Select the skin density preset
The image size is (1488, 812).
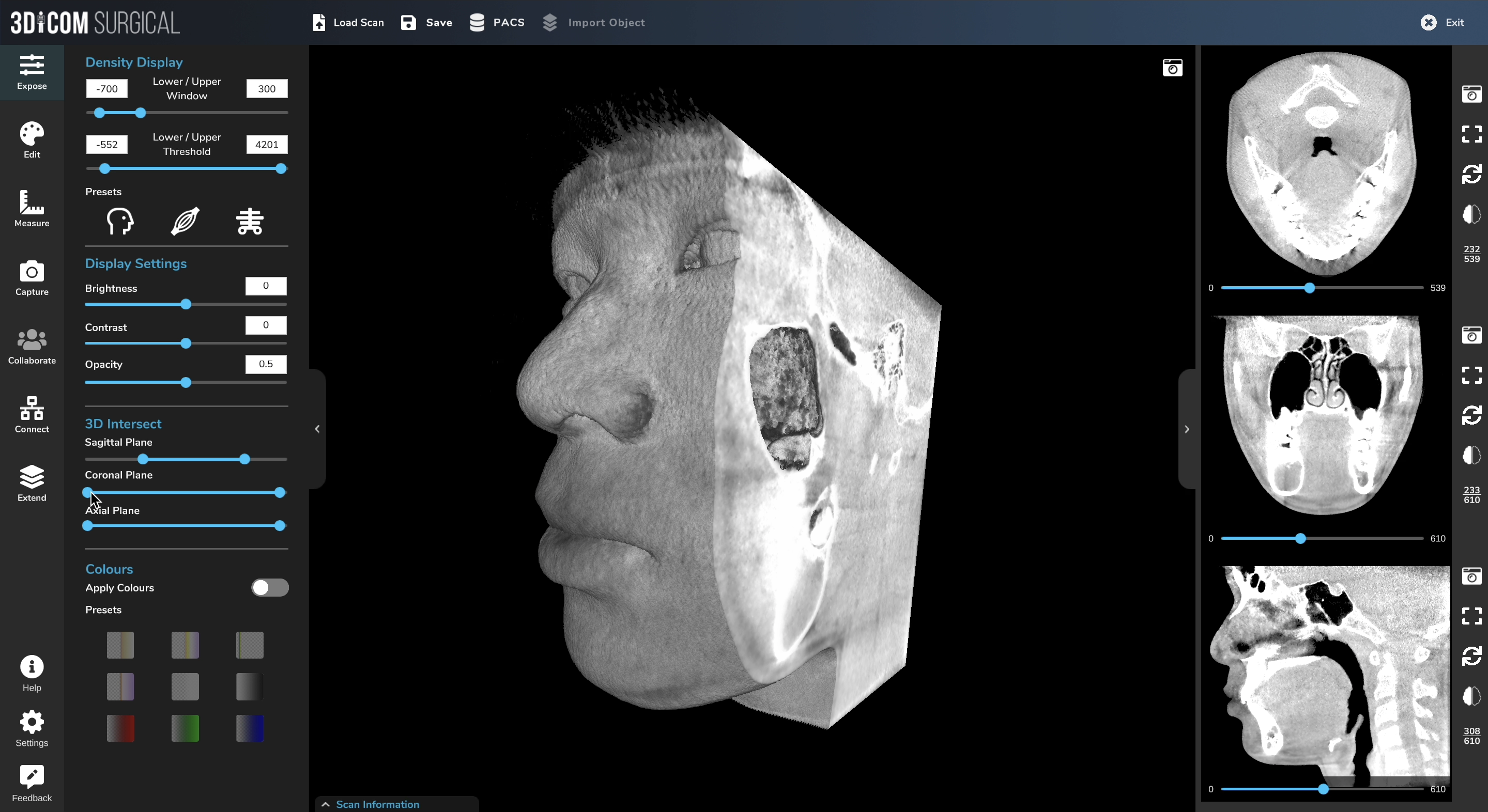pos(119,221)
